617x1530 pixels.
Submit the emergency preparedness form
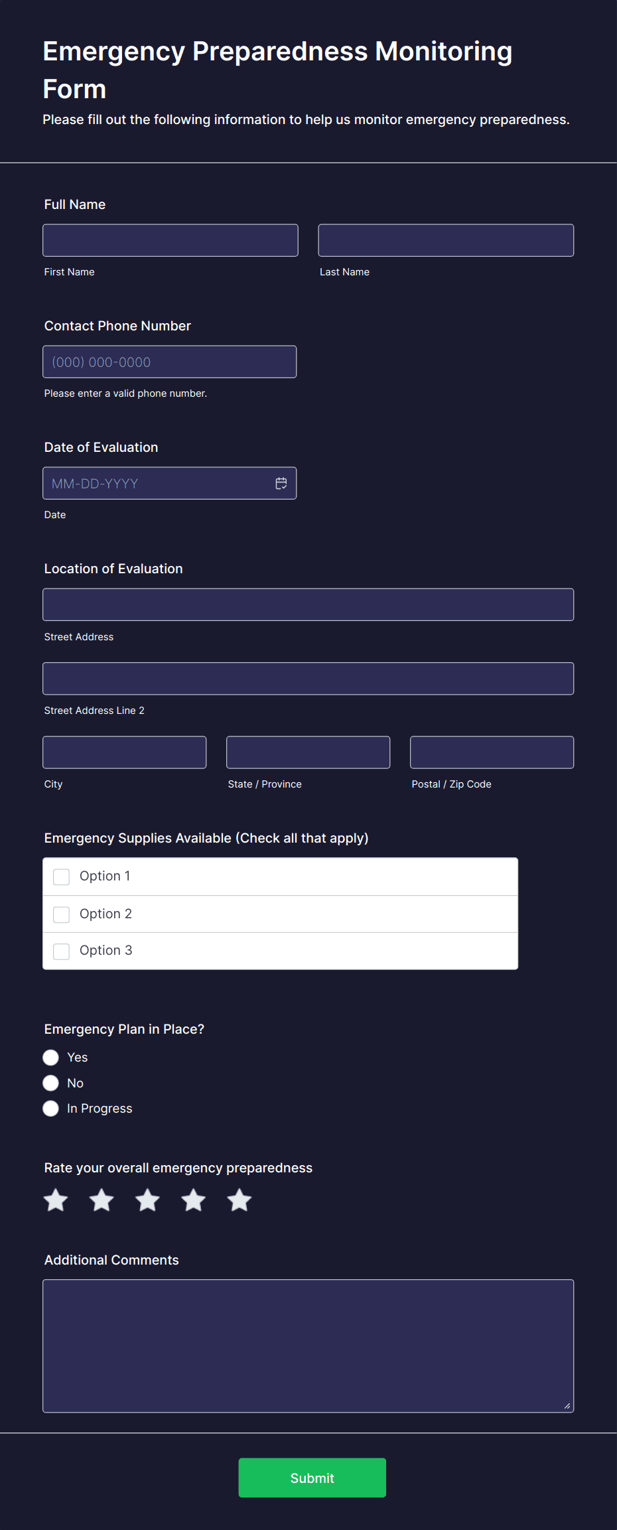(312, 1478)
